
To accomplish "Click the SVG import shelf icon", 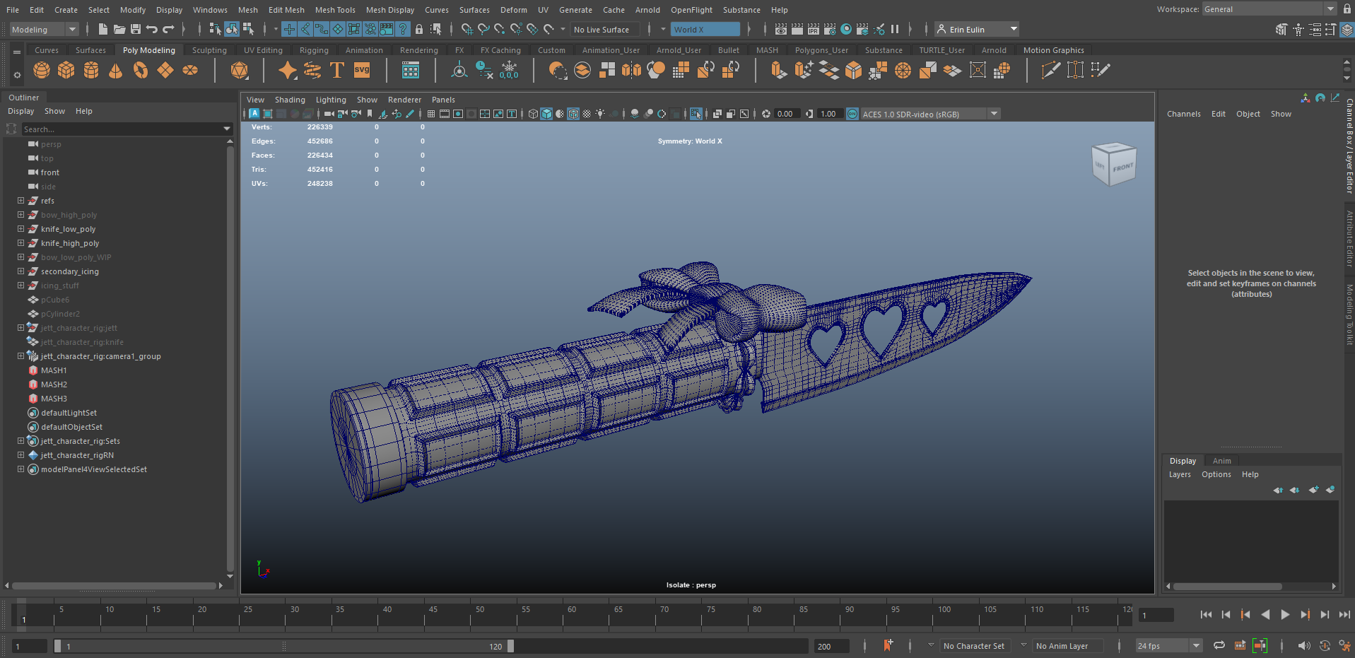I will click(x=362, y=71).
